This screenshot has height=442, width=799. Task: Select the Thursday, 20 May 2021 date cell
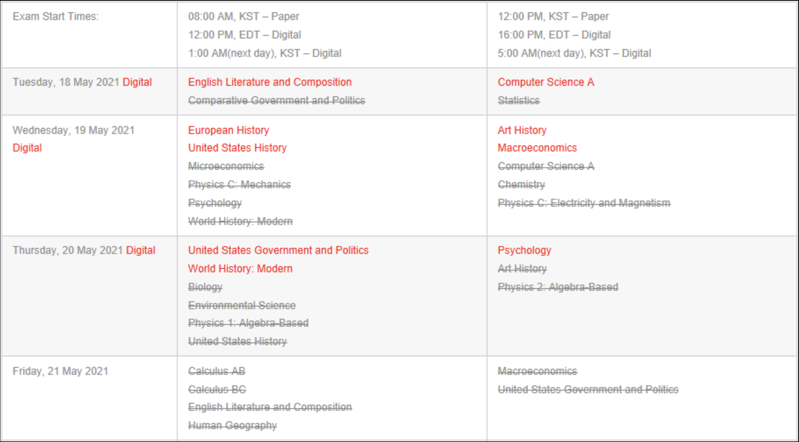pyautogui.click(x=89, y=296)
